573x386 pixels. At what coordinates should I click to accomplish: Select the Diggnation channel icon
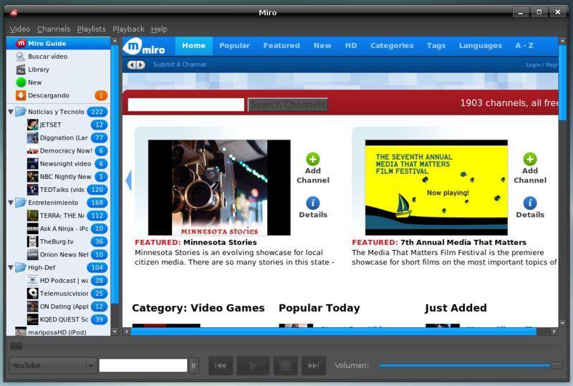[32, 137]
